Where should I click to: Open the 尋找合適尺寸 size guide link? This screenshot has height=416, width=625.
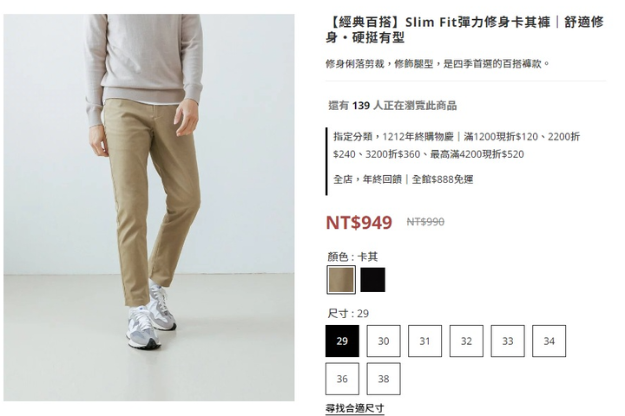[355, 408]
